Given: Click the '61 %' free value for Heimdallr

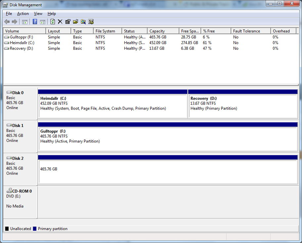Looking at the screenshot, I should pos(207,43).
